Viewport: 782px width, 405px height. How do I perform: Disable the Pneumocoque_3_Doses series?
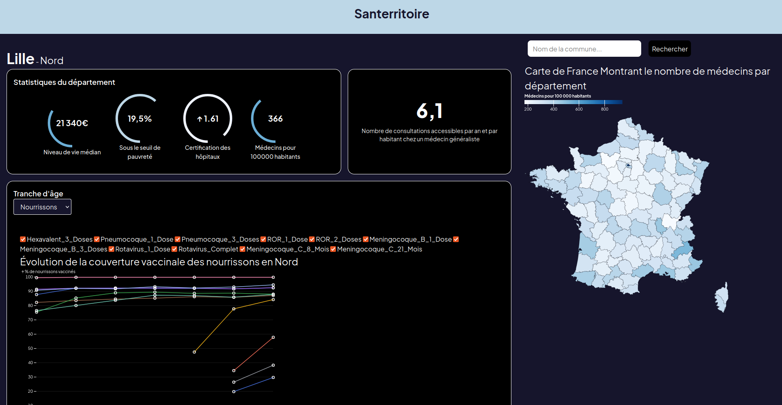pos(178,239)
